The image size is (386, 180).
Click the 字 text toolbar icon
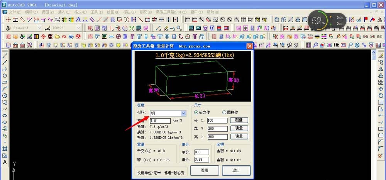click(x=245, y=28)
